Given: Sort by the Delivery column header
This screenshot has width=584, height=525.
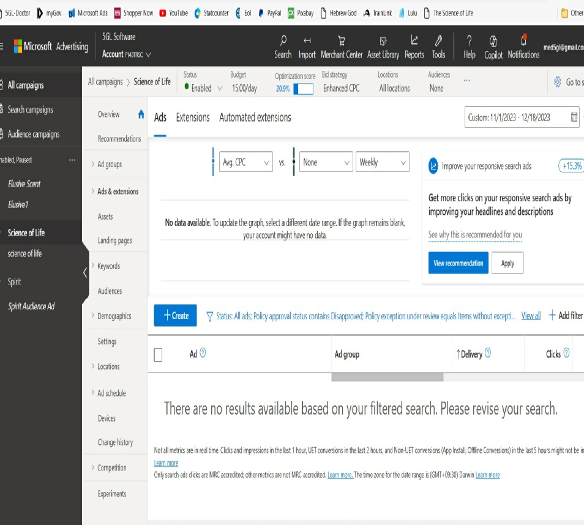Looking at the screenshot, I should (471, 354).
